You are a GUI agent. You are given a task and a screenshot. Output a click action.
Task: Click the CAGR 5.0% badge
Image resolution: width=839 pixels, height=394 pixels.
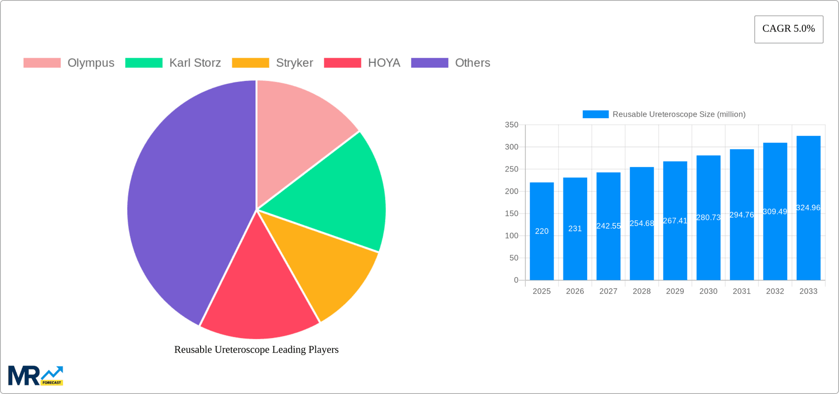point(788,29)
